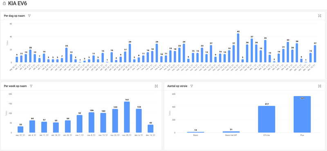The width and height of the screenshot is (327, 151).
Task: Click the last daily bar, dec. 14 '21
Action: pos(315,54)
